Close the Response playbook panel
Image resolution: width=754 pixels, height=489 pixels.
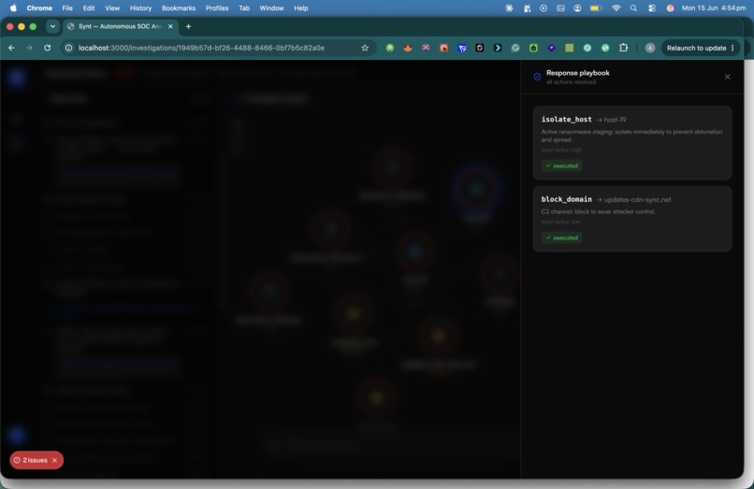[x=727, y=77]
